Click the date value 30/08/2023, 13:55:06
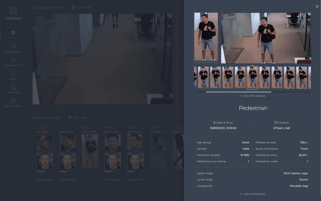 (223, 128)
